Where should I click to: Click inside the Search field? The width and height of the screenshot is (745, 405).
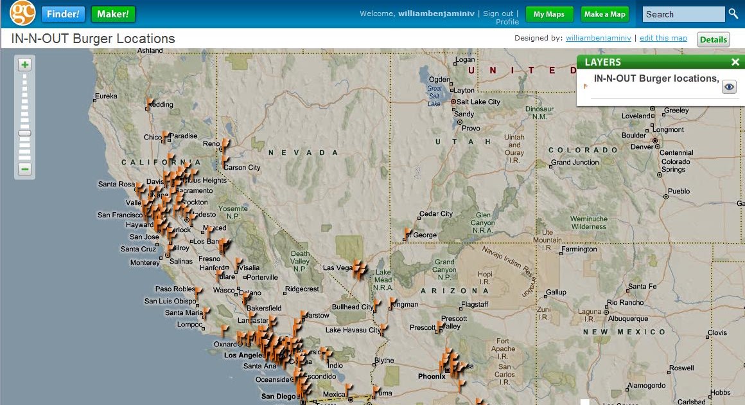click(683, 14)
